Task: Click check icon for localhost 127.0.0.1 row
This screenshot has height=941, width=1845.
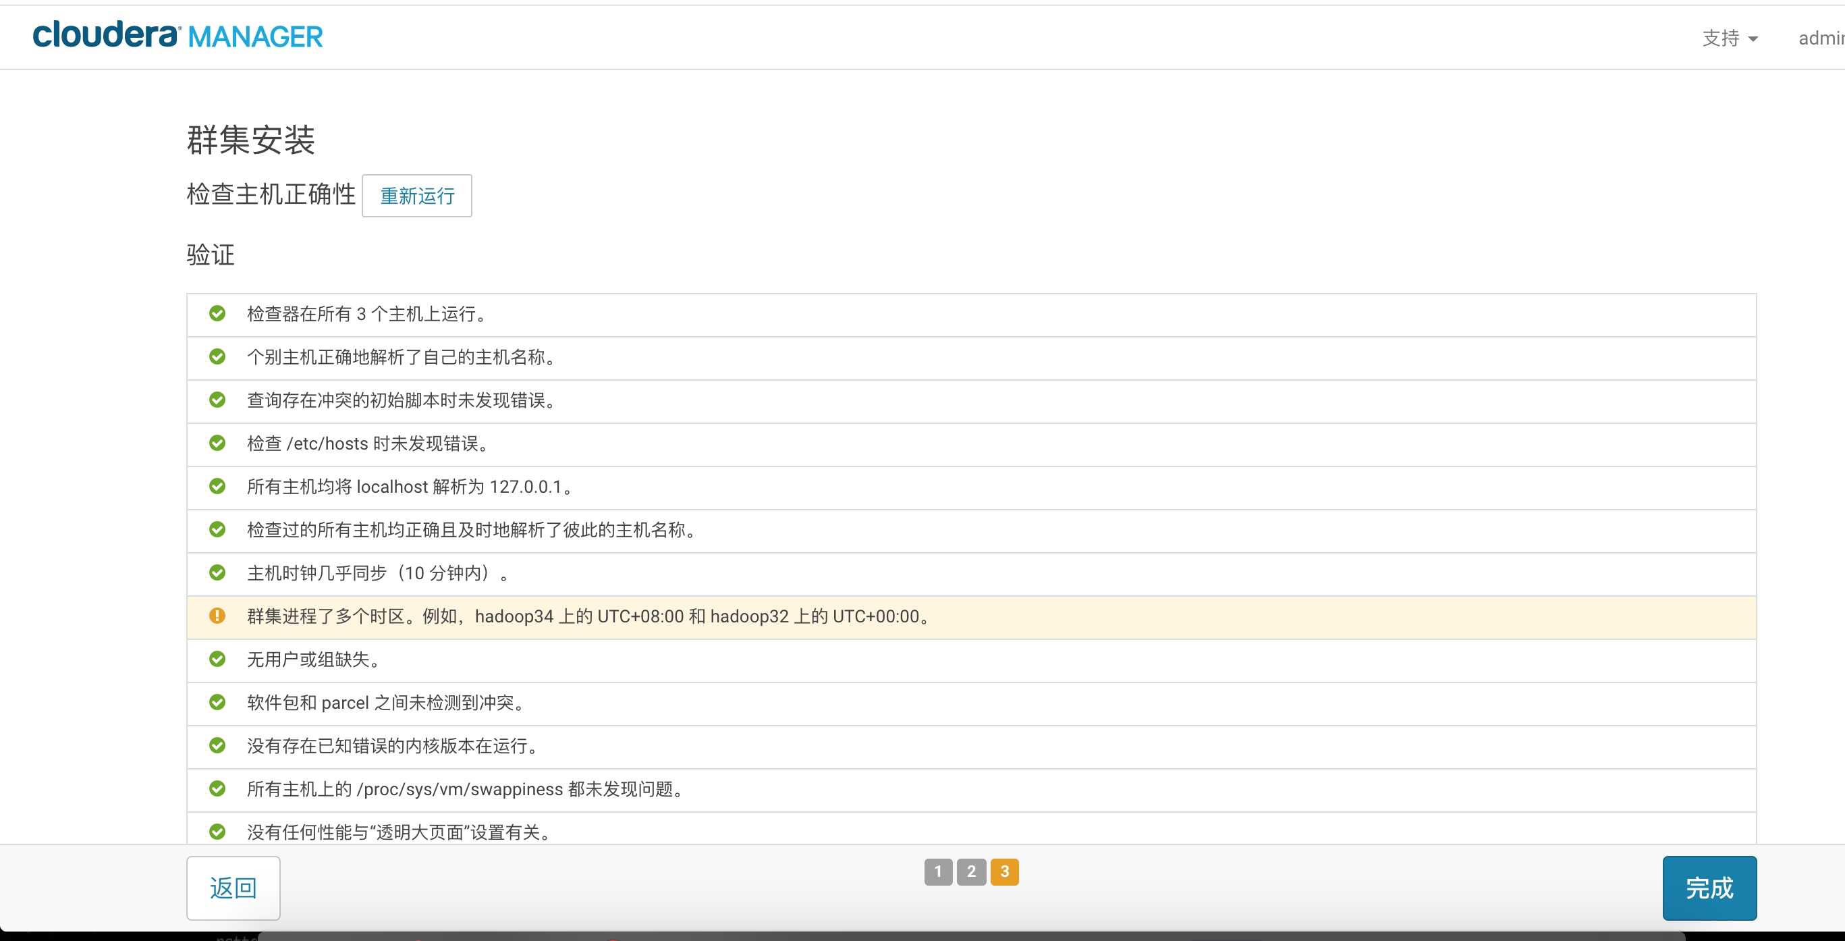Action: click(217, 486)
